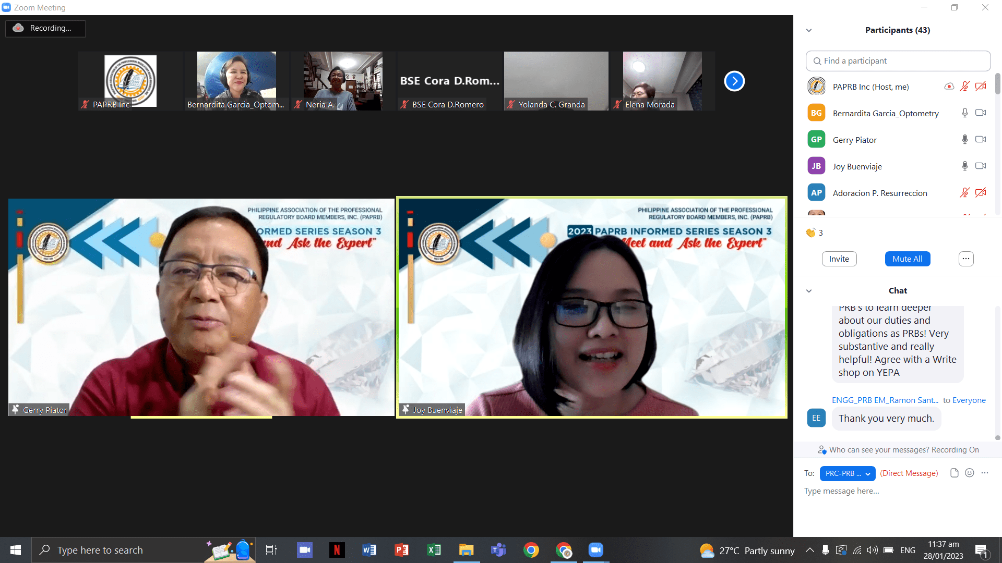Click BG avatar of Bernardita Garcia
This screenshot has width=1002, height=563.
click(x=816, y=113)
